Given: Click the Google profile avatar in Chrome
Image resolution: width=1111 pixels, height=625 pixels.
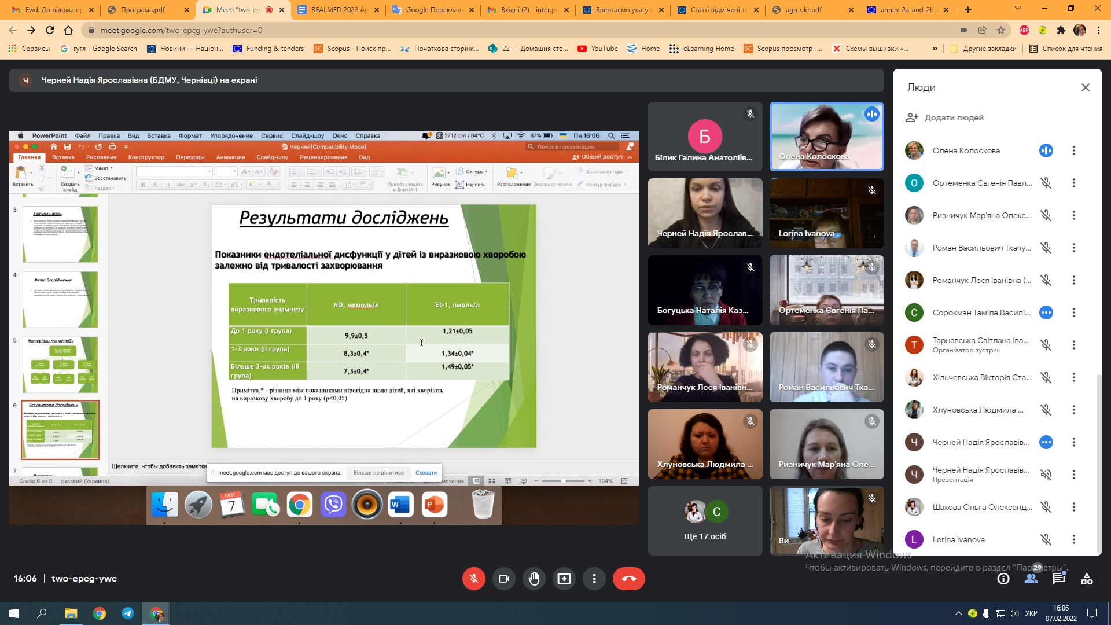Looking at the screenshot, I should pos(1079,30).
